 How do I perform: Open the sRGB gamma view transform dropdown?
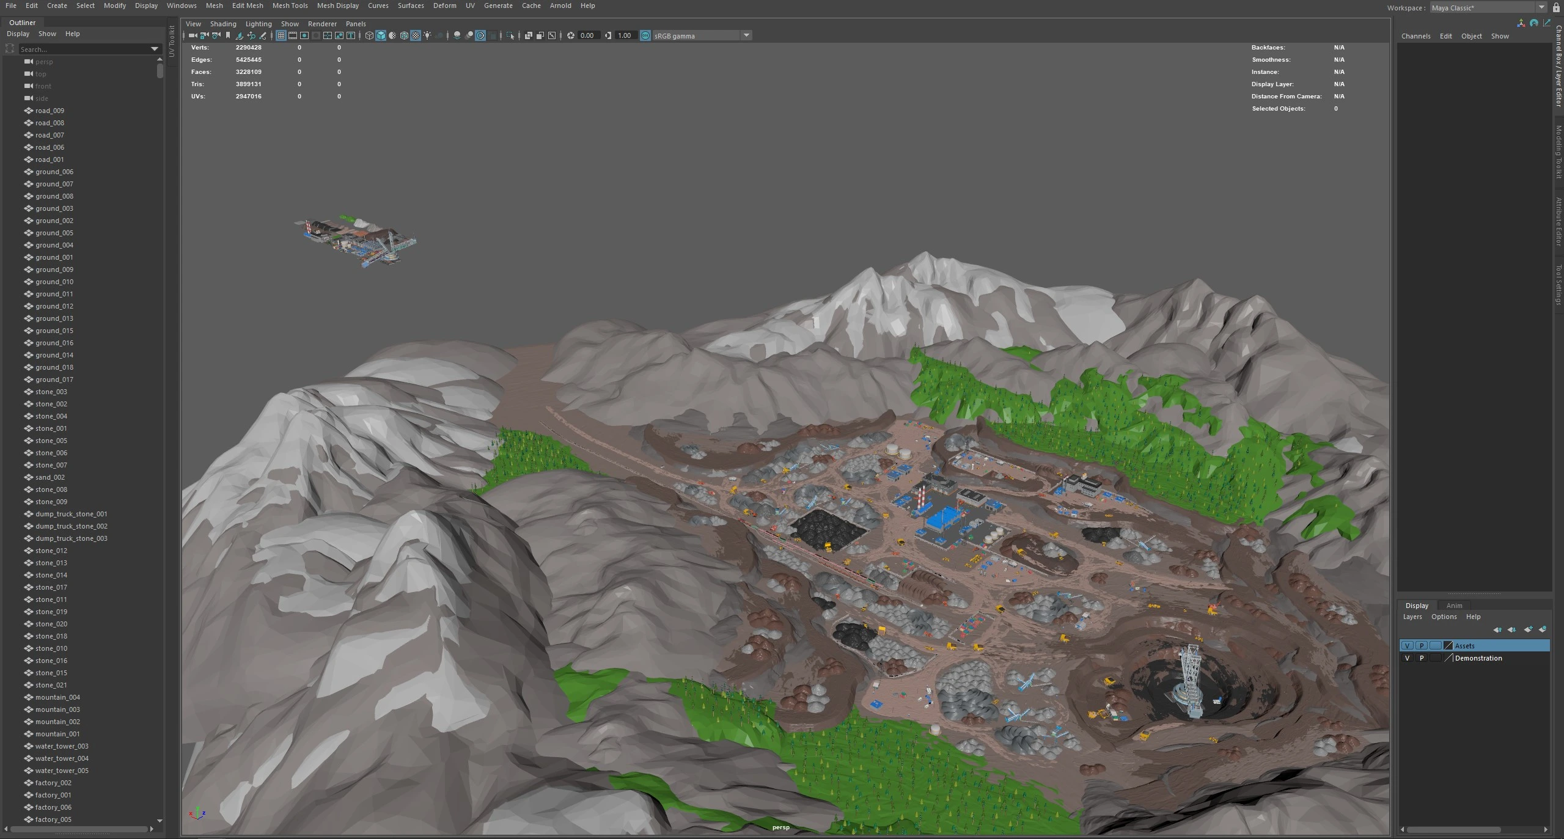click(746, 35)
